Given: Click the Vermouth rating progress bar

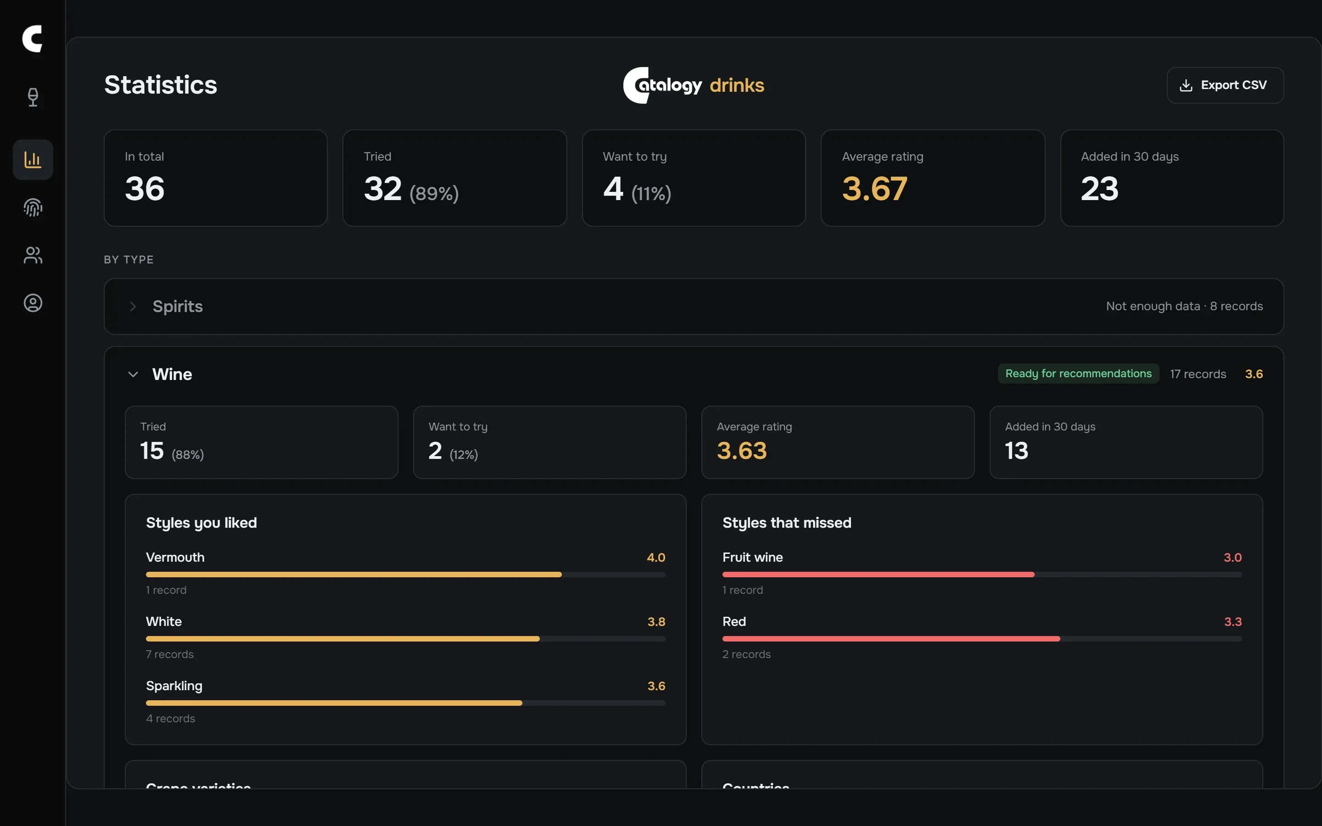Looking at the screenshot, I should pyautogui.click(x=405, y=575).
